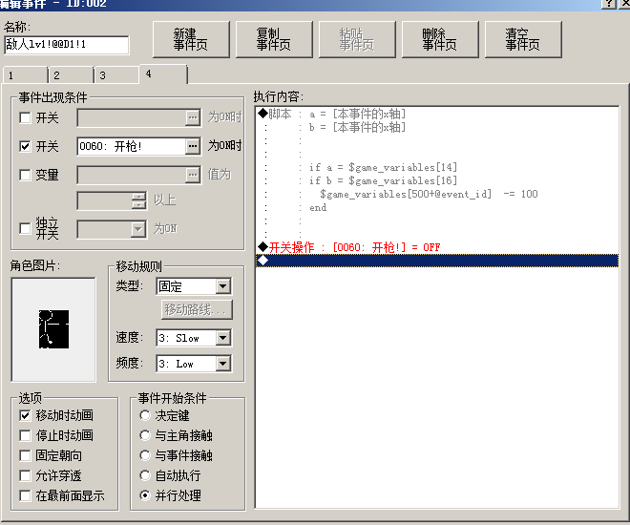Click the event name field 敌人lv1!@@D1!1

coord(67,45)
